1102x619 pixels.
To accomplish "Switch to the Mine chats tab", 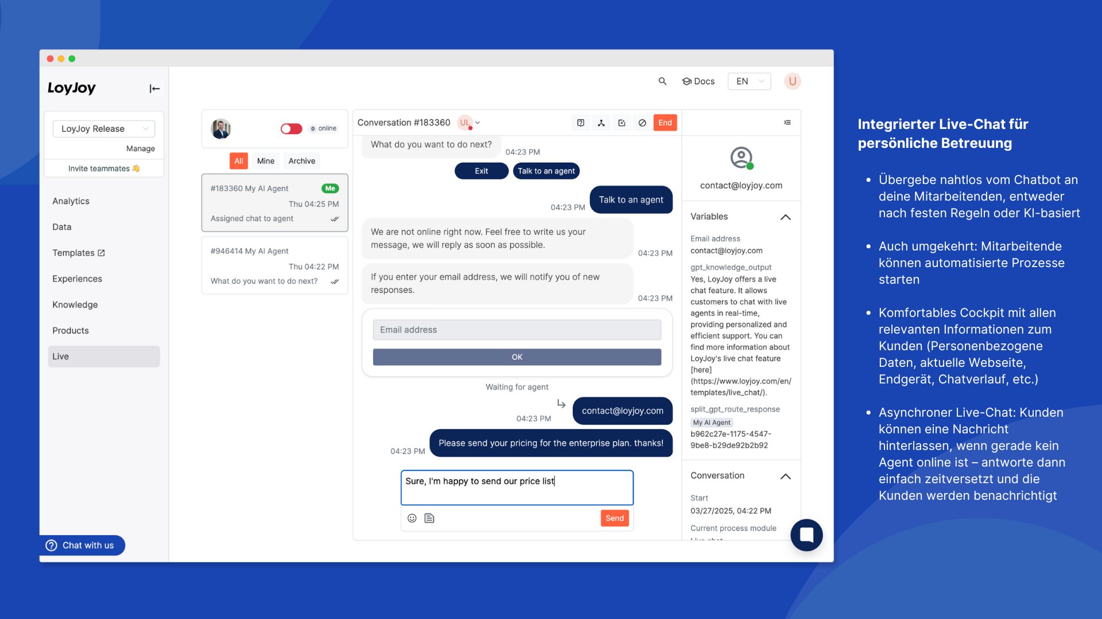I will click(x=265, y=161).
